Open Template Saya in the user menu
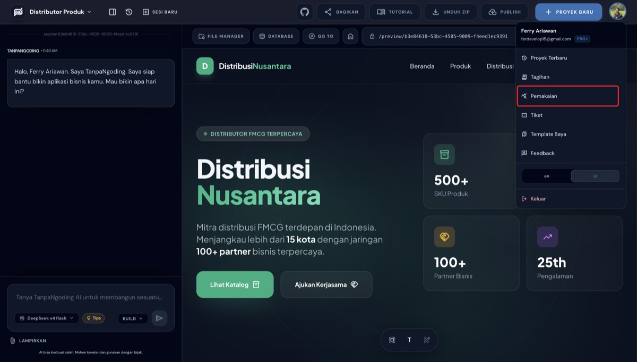This screenshot has height=362, width=637. (571, 134)
